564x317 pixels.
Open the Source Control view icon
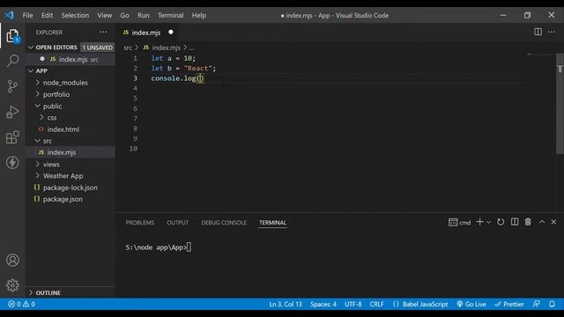tap(12, 86)
